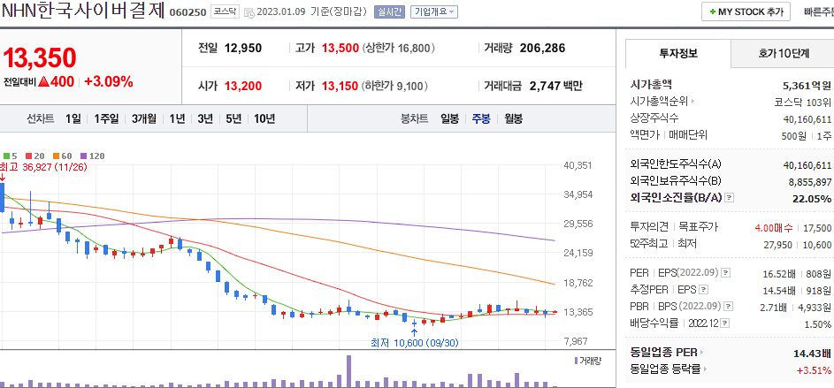Show the 주봉 weekly candle chart
This screenshot has width=834, height=388.
click(x=481, y=118)
